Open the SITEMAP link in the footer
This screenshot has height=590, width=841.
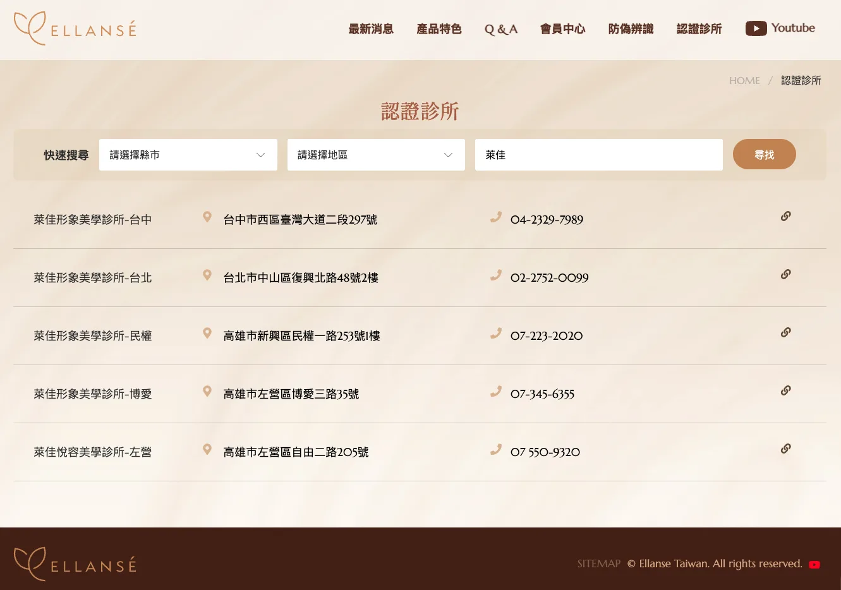[598, 563]
